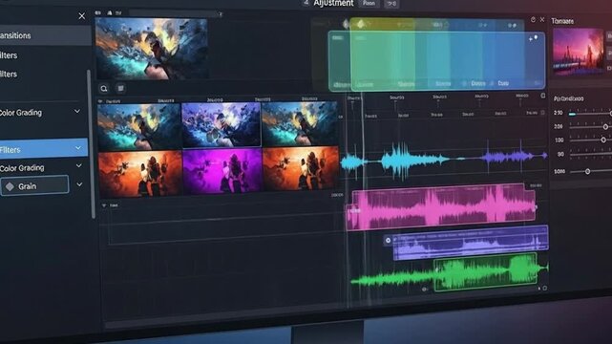The height and width of the screenshot is (344, 612).
Task: Expand the lower Color Grading chevron
Action: coord(79,166)
